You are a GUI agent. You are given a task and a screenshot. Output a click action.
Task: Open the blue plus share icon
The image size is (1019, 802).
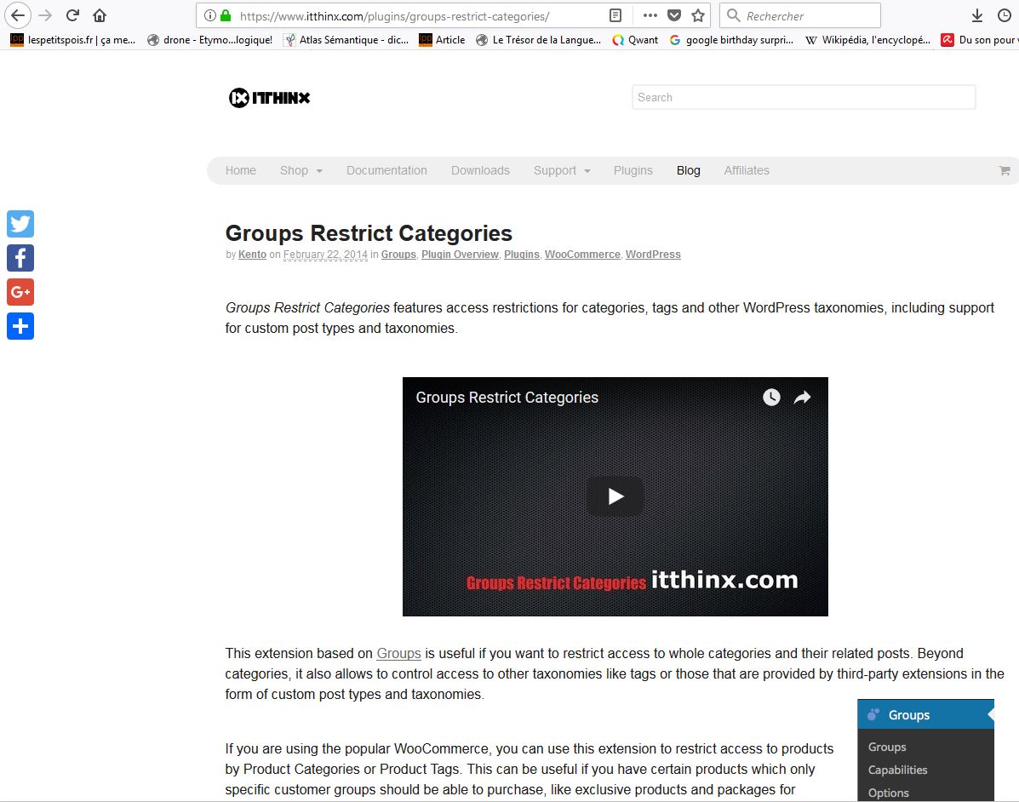tap(20, 326)
